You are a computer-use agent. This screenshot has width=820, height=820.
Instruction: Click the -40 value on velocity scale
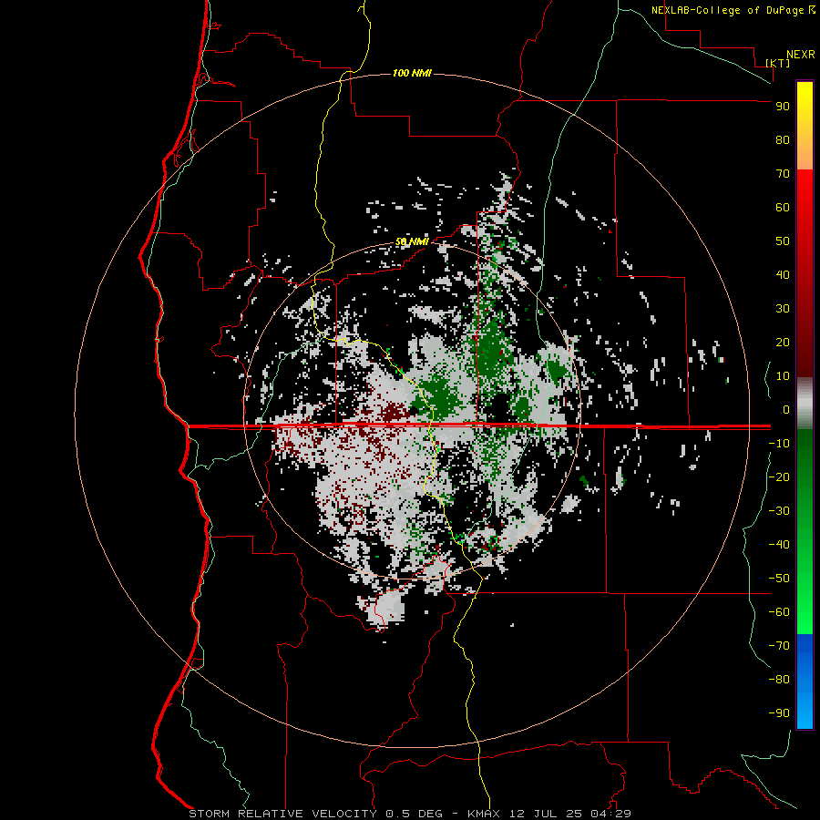pyautogui.click(x=779, y=545)
